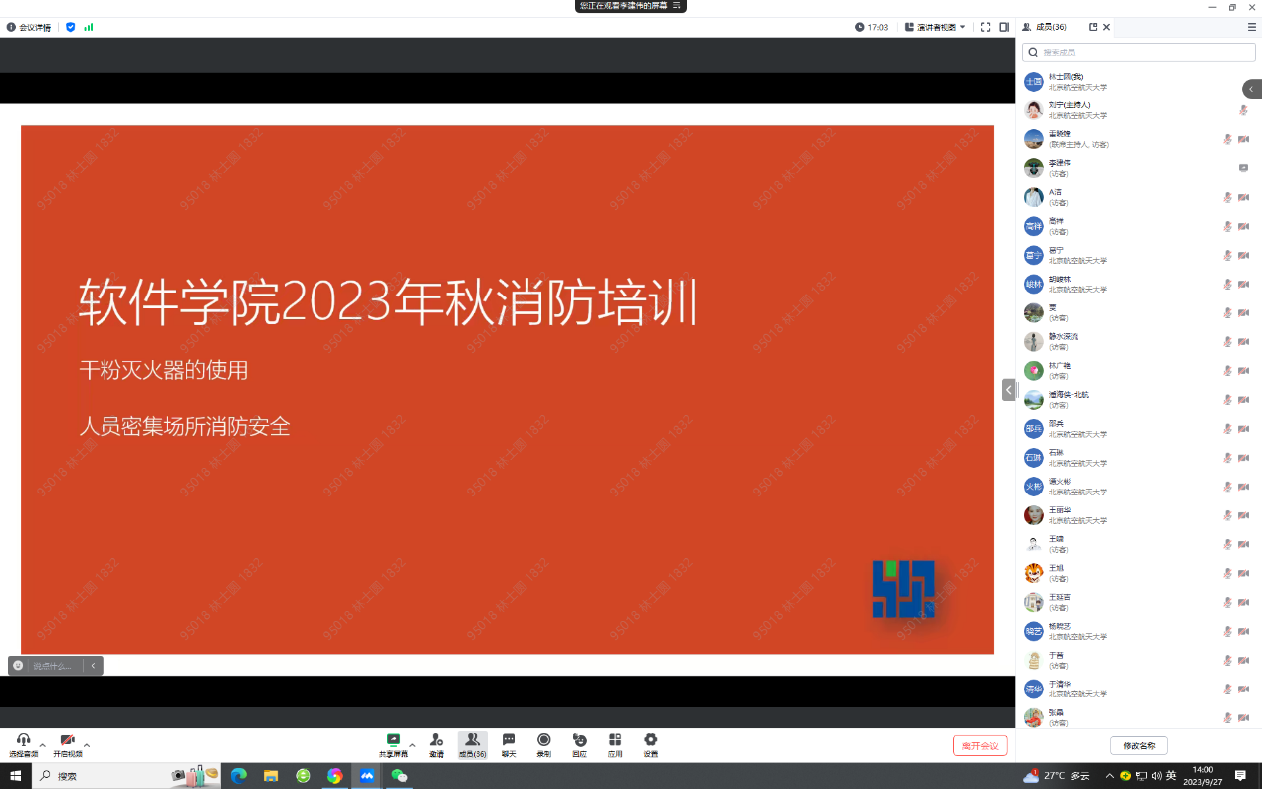1262x789 pixels.
Task: Click blue security shield icon
Action: (x=70, y=27)
